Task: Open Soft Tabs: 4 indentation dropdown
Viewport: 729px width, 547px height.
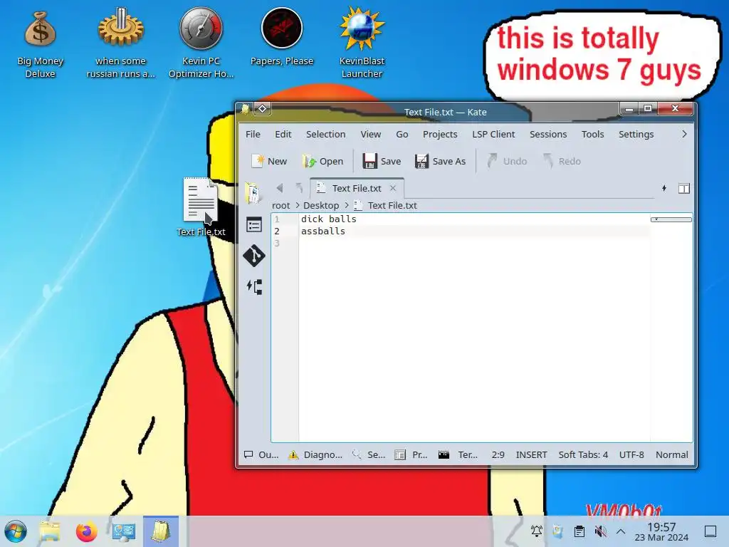Action: 583,455
